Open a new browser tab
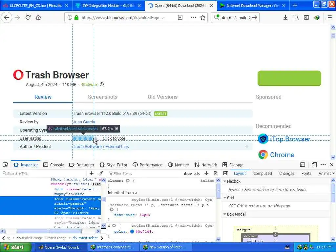Viewport: 336px width, 252px height. pos(295,5)
